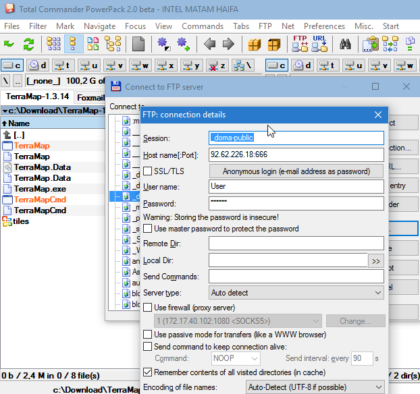420x394 pixels.
Task: Click the Password input field
Action: 296,204
